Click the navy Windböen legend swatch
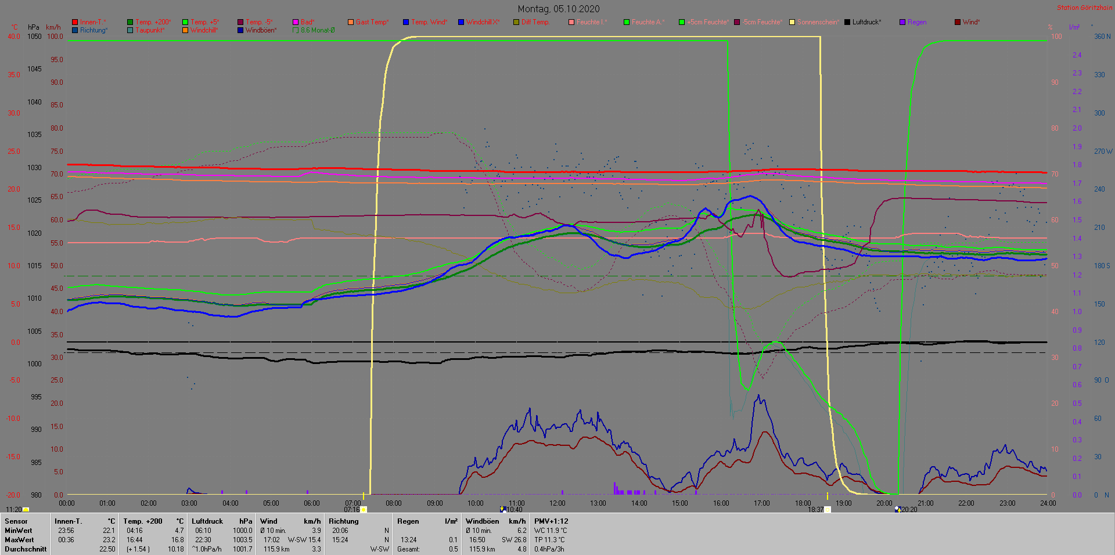1115x555 pixels. (240, 30)
